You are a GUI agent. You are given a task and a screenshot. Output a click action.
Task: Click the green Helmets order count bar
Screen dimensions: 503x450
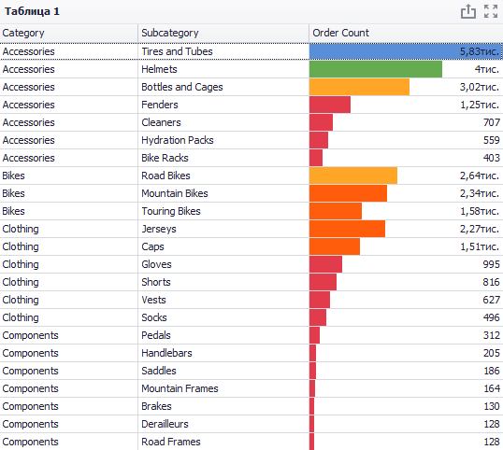click(376, 69)
